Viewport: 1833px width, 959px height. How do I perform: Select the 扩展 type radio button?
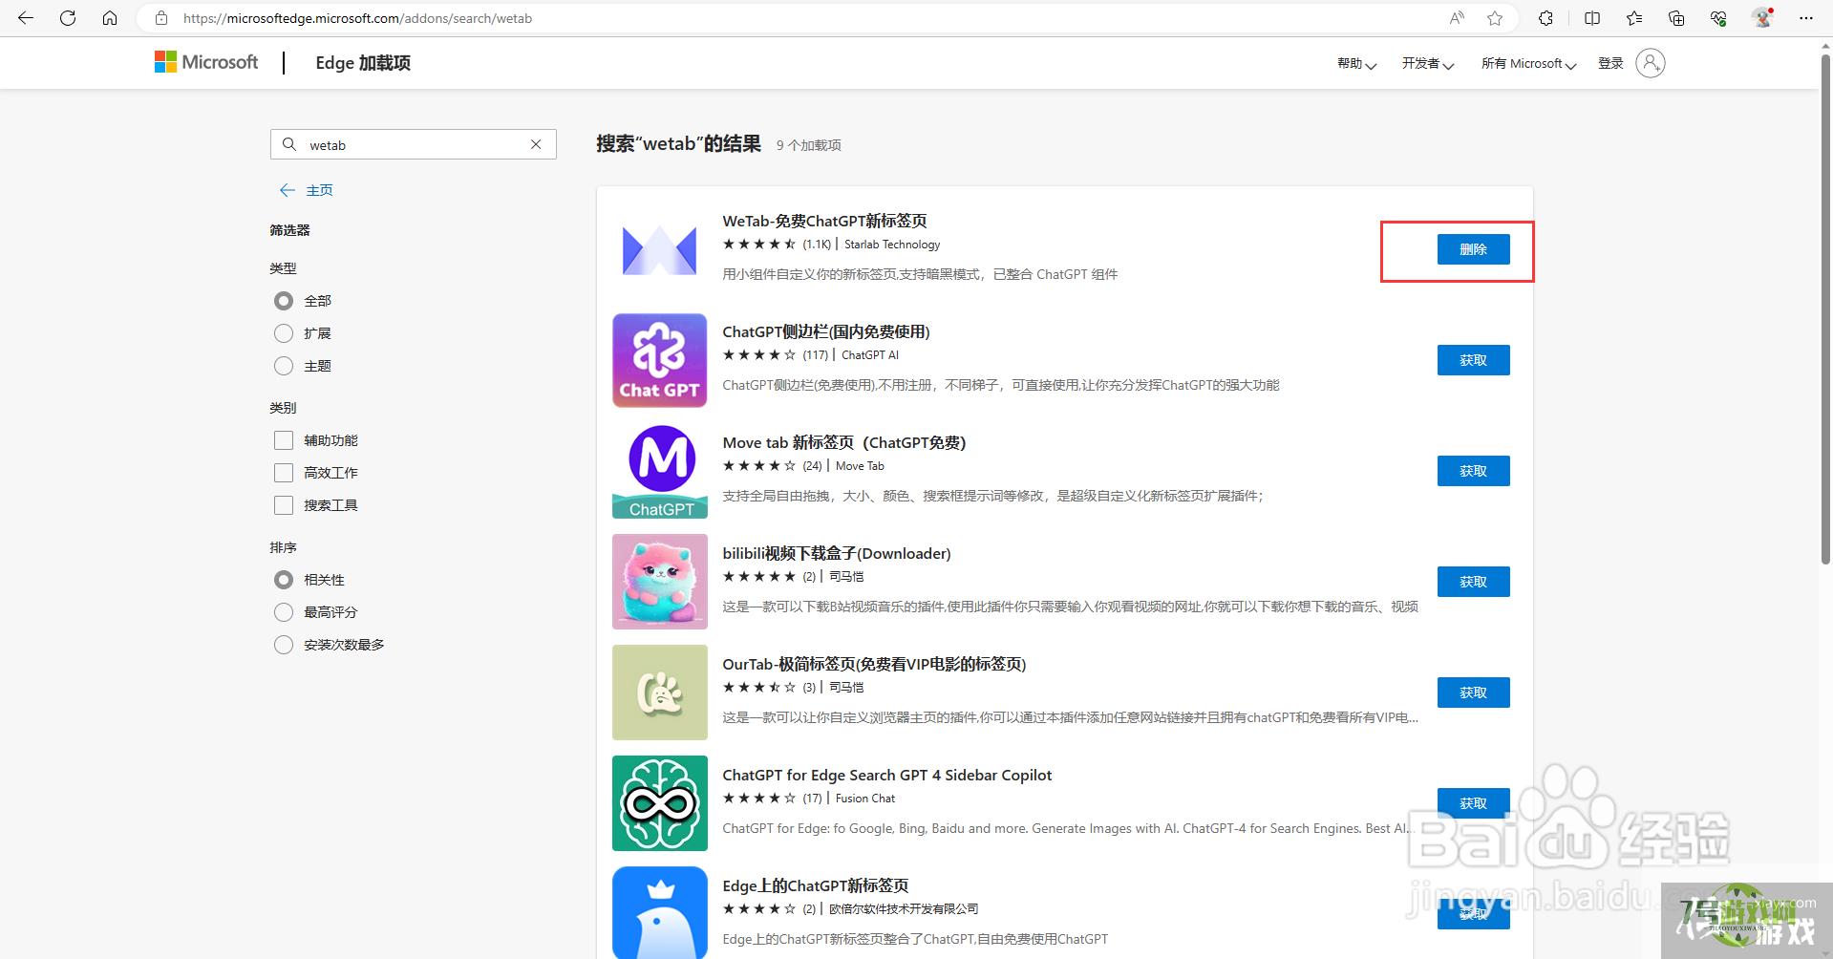tap(284, 333)
